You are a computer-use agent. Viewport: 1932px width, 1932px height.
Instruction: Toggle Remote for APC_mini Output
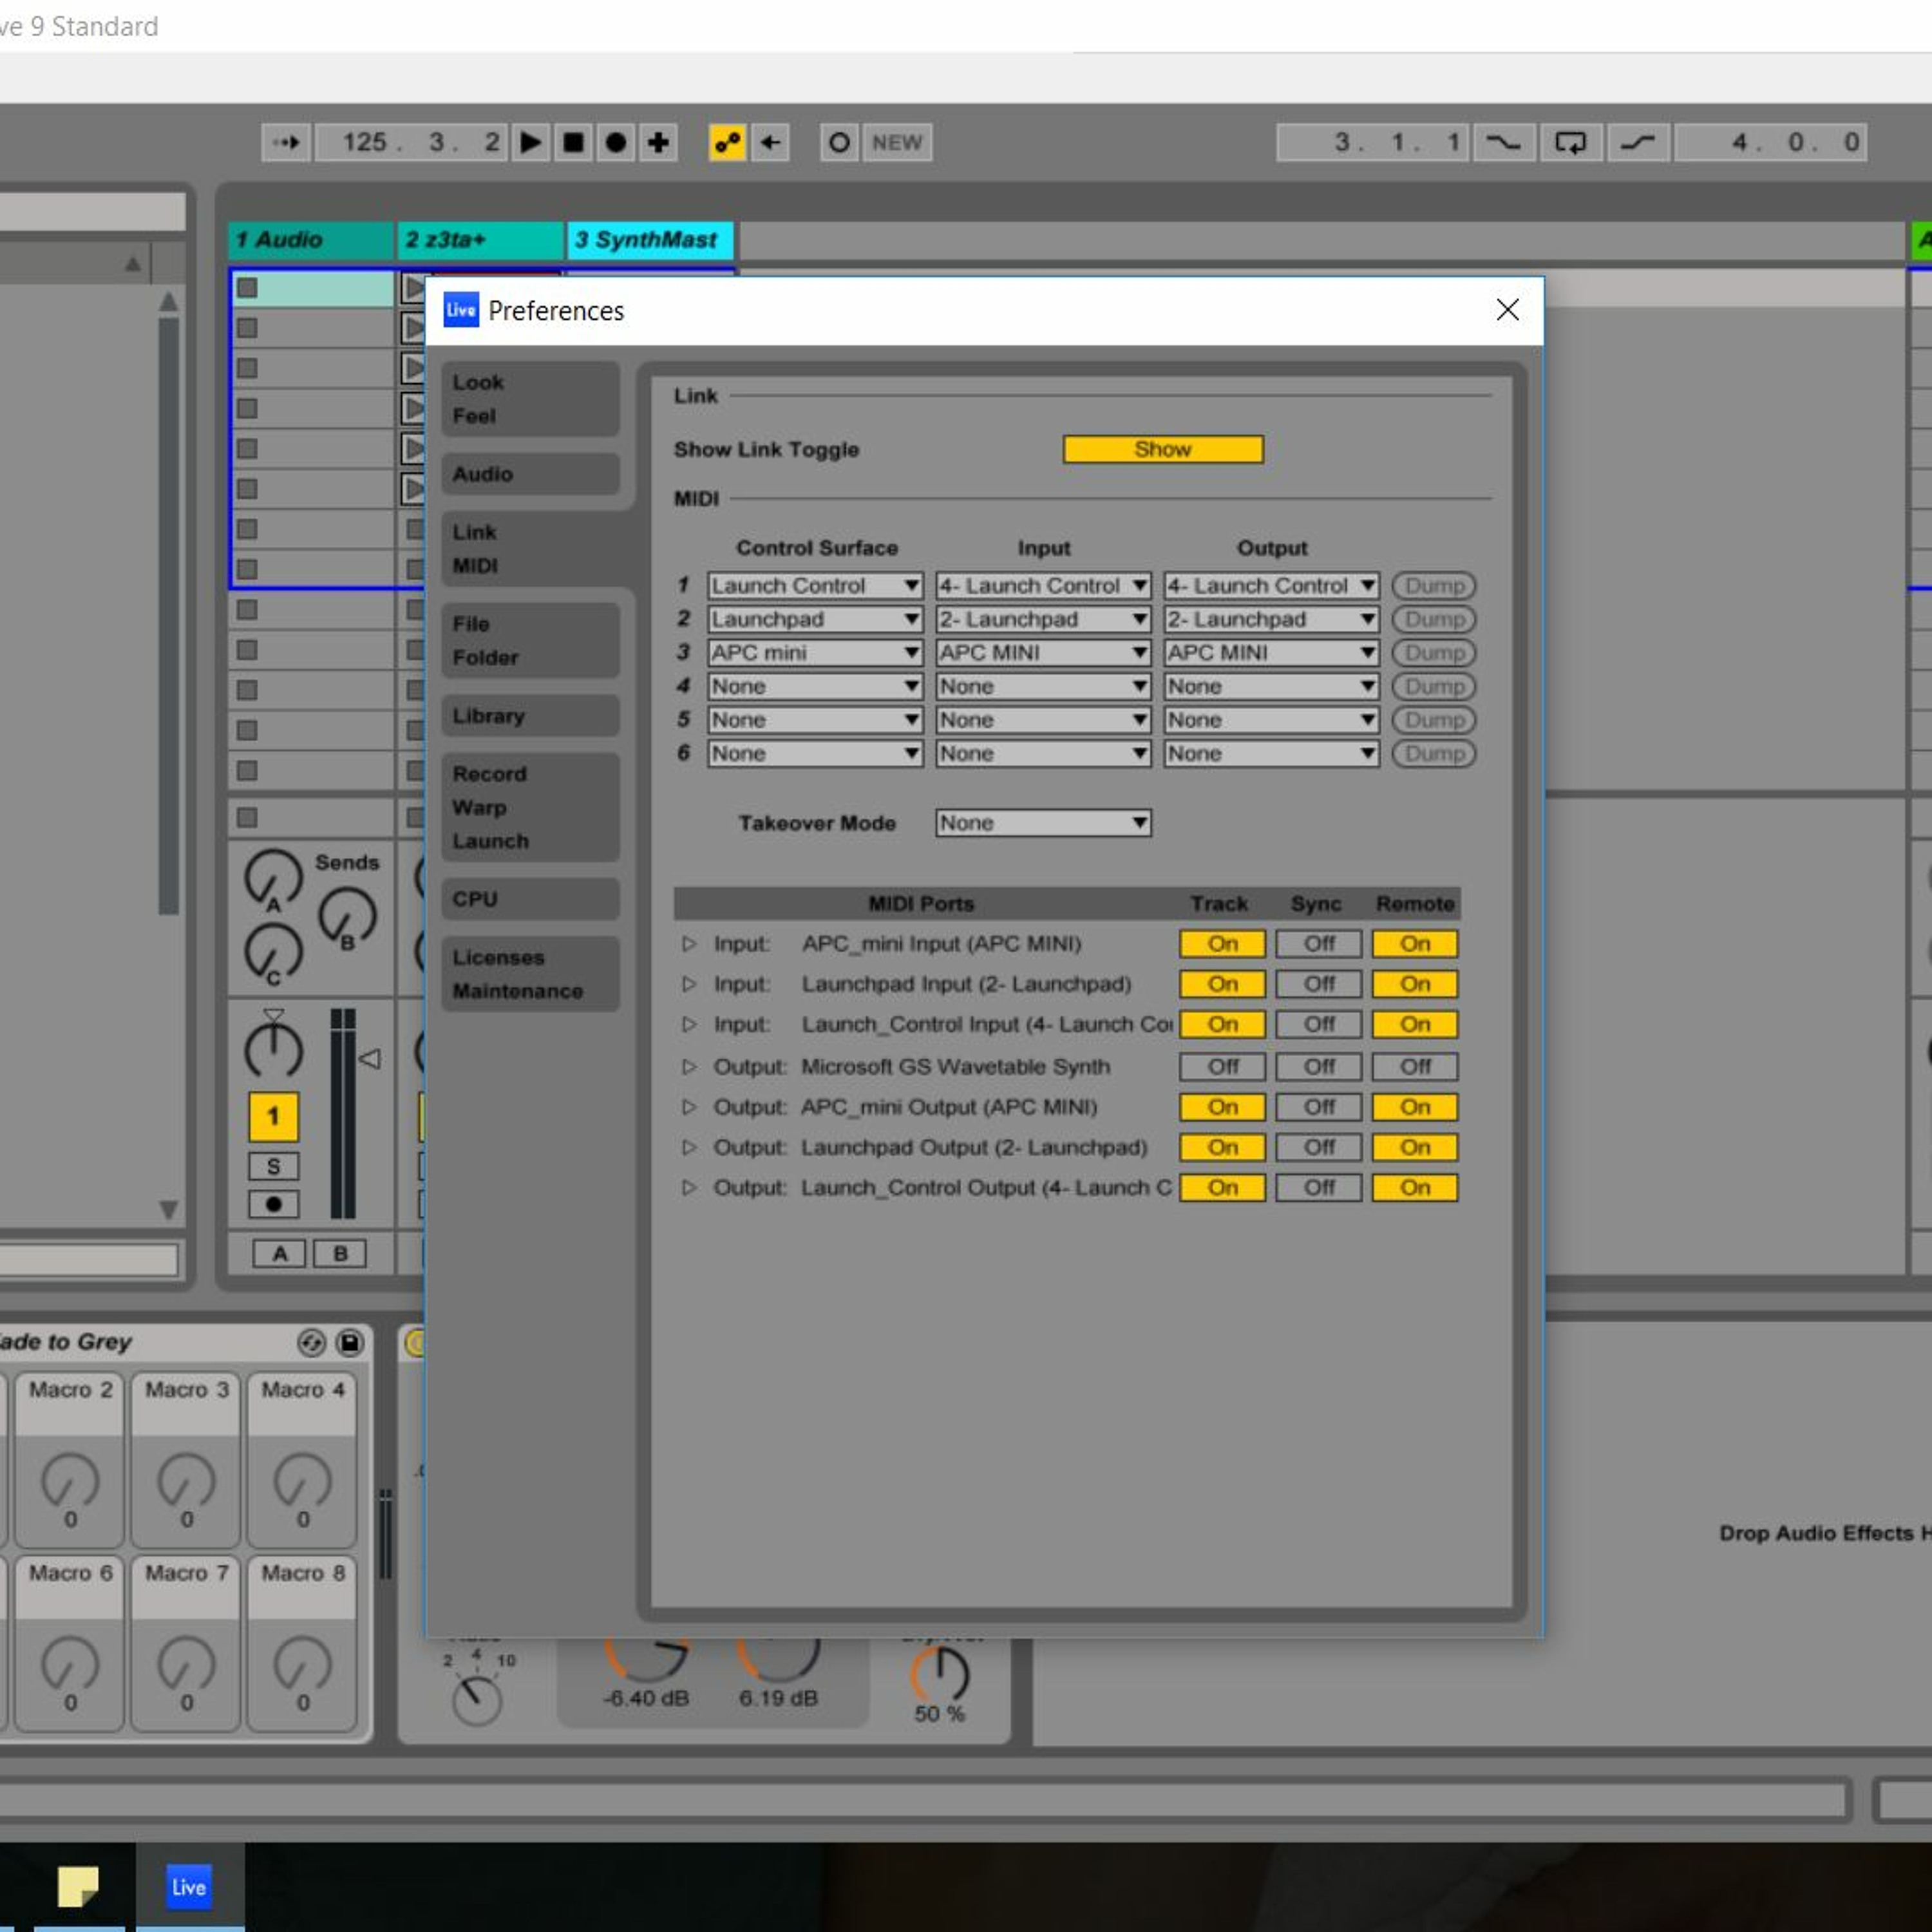pos(1414,1107)
